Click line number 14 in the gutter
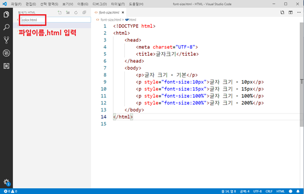 click(104, 117)
